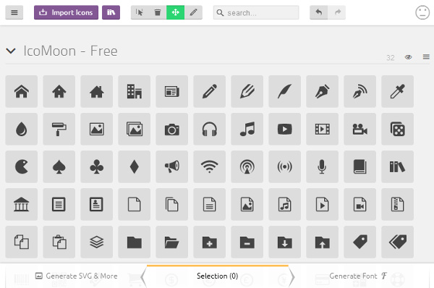
Task: Focus the search input field
Action: (x=256, y=13)
